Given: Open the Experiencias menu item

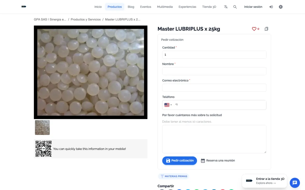Looking at the screenshot, I should [x=187, y=7].
